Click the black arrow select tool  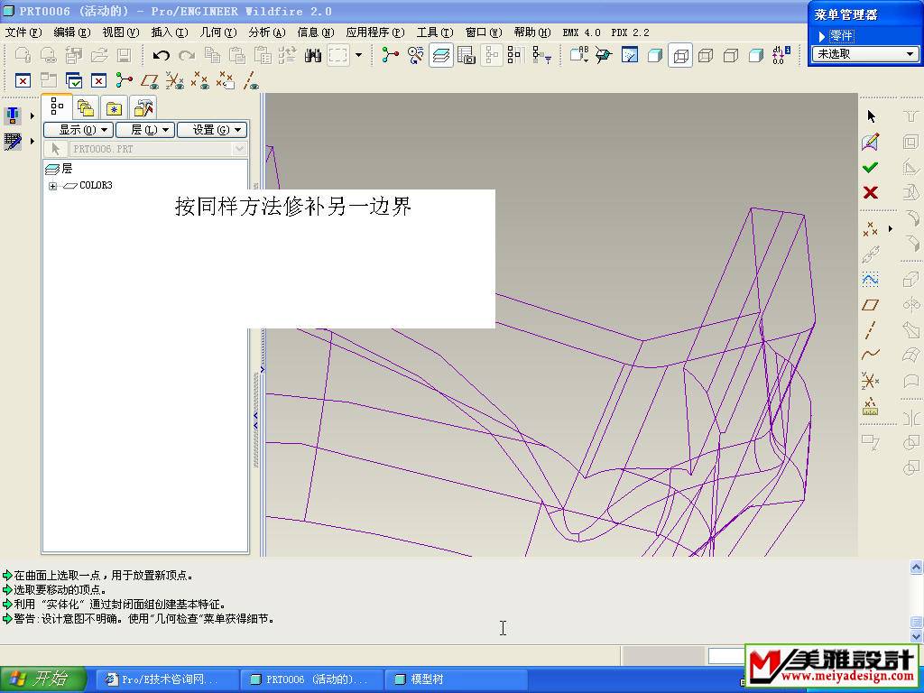click(871, 116)
